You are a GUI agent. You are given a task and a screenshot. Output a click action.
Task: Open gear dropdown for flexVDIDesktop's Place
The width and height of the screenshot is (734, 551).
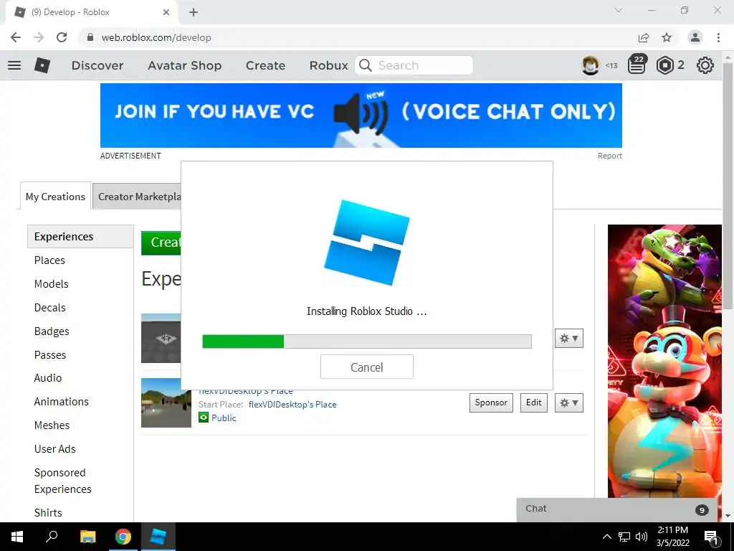pos(568,403)
